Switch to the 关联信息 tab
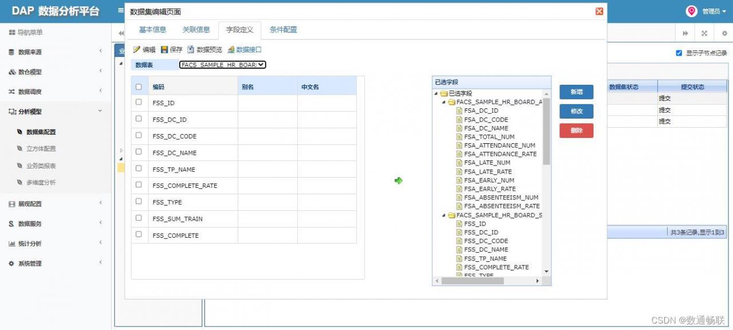 pyautogui.click(x=196, y=30)
